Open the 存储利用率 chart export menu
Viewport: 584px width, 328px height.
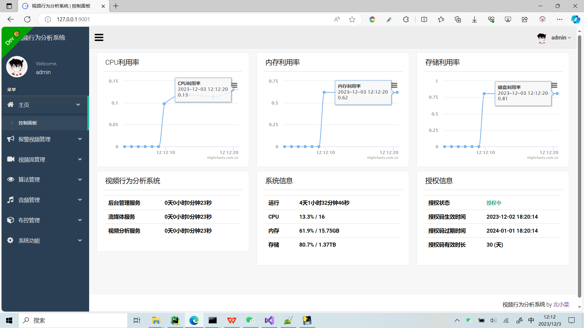click(554, 85)
